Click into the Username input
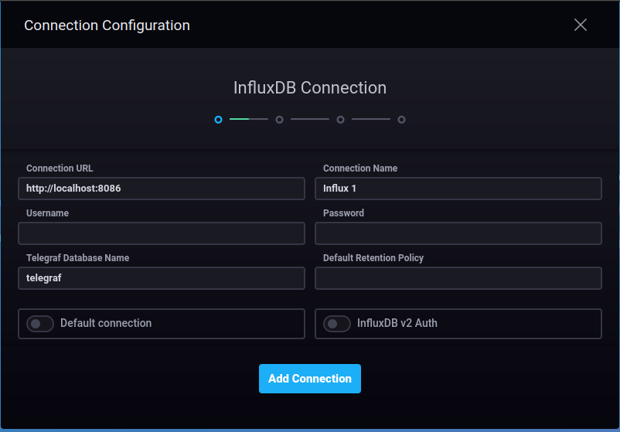This screenshot has height=432, width=620. pyautogui.click(x=162, y=233)
